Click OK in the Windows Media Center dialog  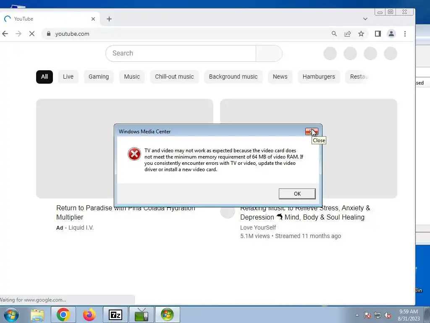(x=297, y=193)
